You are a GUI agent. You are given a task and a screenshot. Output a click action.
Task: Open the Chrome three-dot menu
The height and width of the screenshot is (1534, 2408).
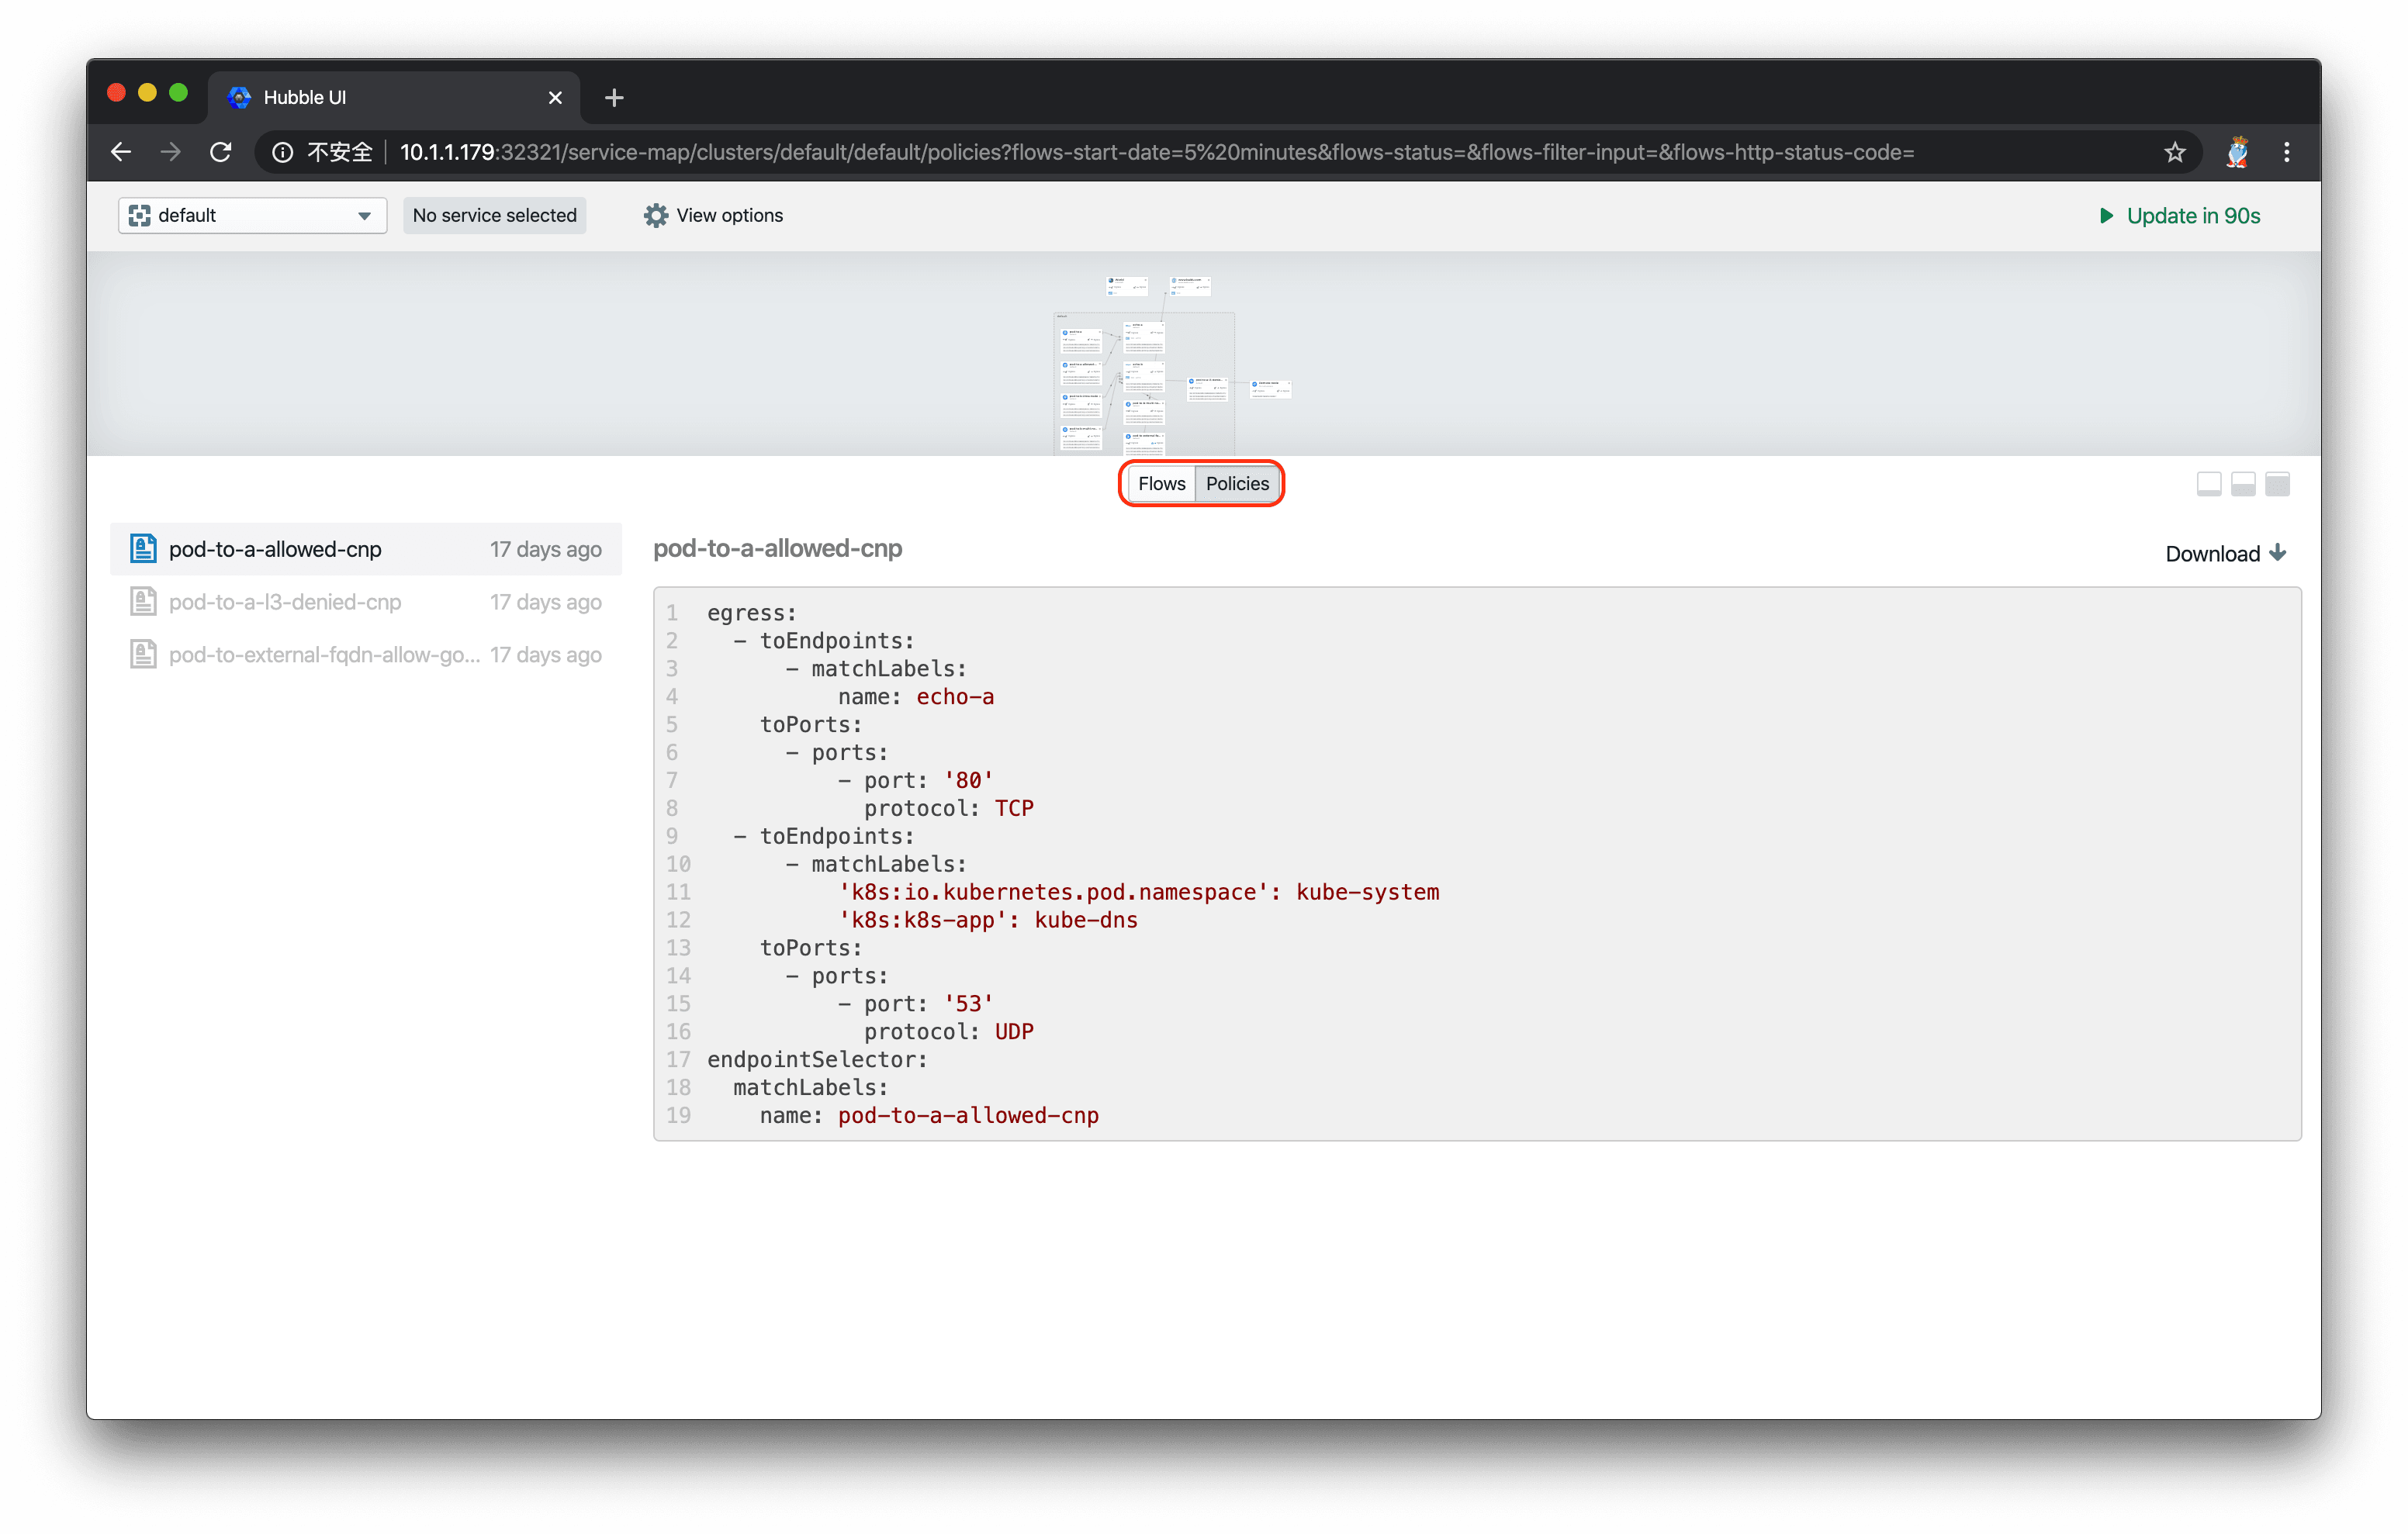(2286, 152)
